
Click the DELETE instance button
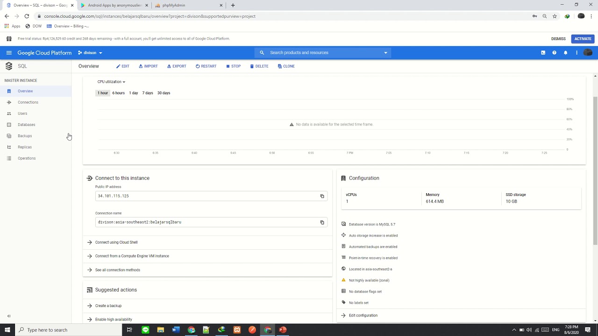coord(259,66)
